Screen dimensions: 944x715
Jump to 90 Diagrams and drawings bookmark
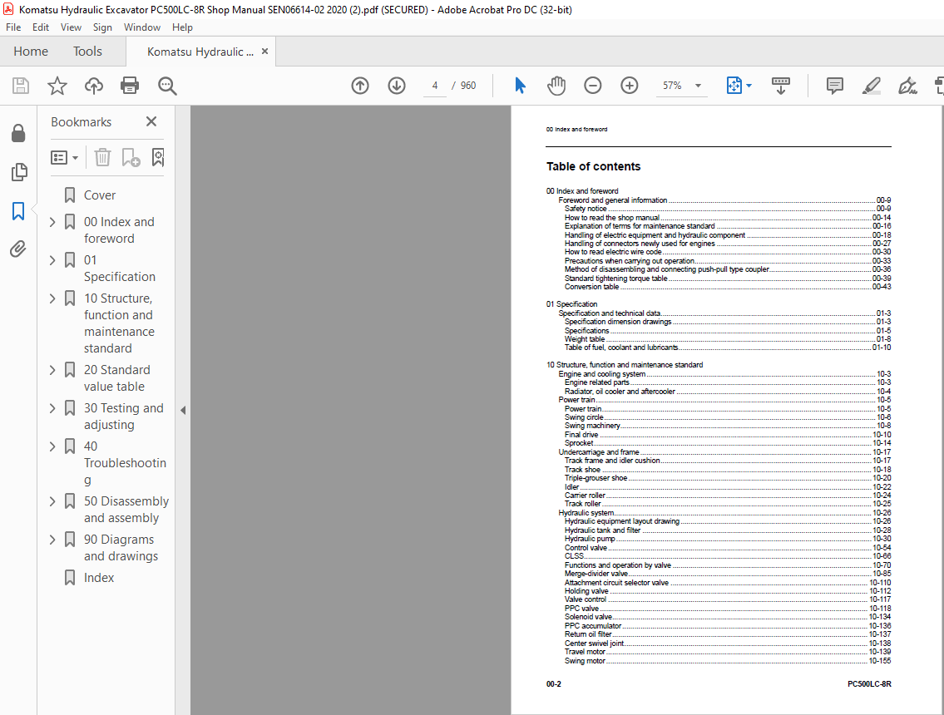pyautogui.click(x=121, y=548)
